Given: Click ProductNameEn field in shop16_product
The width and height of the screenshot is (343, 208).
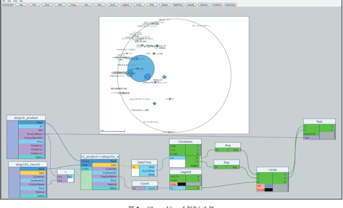Looking at the screenshot, I should pyautogui.click(x=32, y=138).
